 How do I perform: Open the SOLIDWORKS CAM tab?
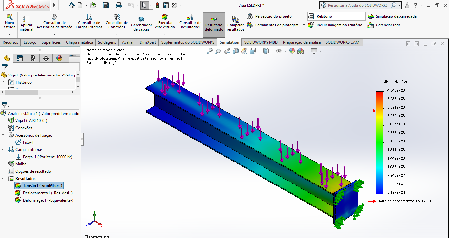click(x=343, y=42)
